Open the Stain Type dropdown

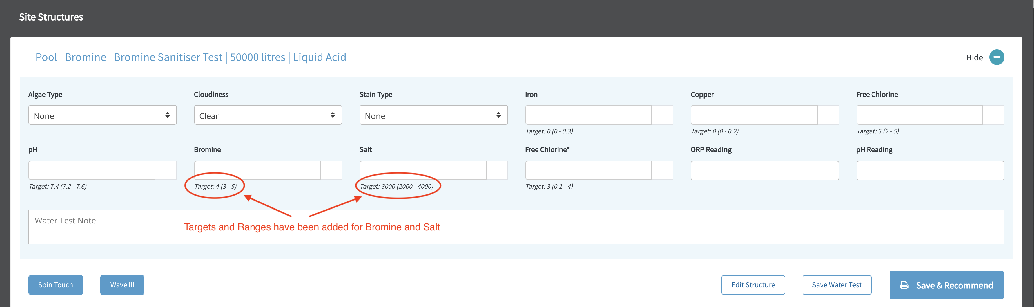[433, 115]
